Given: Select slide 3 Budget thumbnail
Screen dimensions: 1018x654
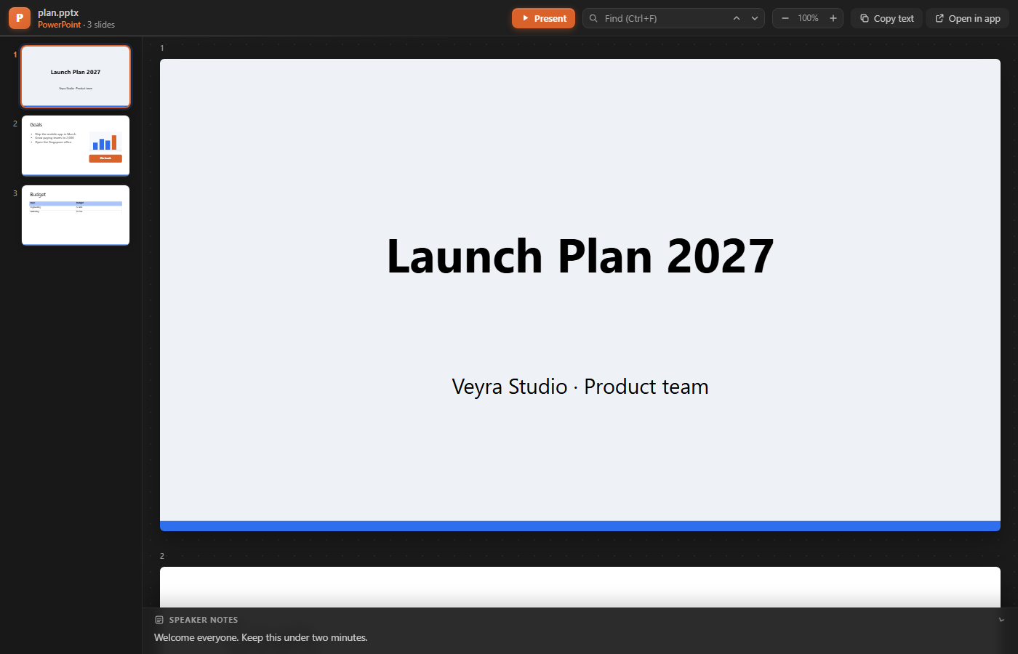Looking at the screenshot, I should 76,215.
